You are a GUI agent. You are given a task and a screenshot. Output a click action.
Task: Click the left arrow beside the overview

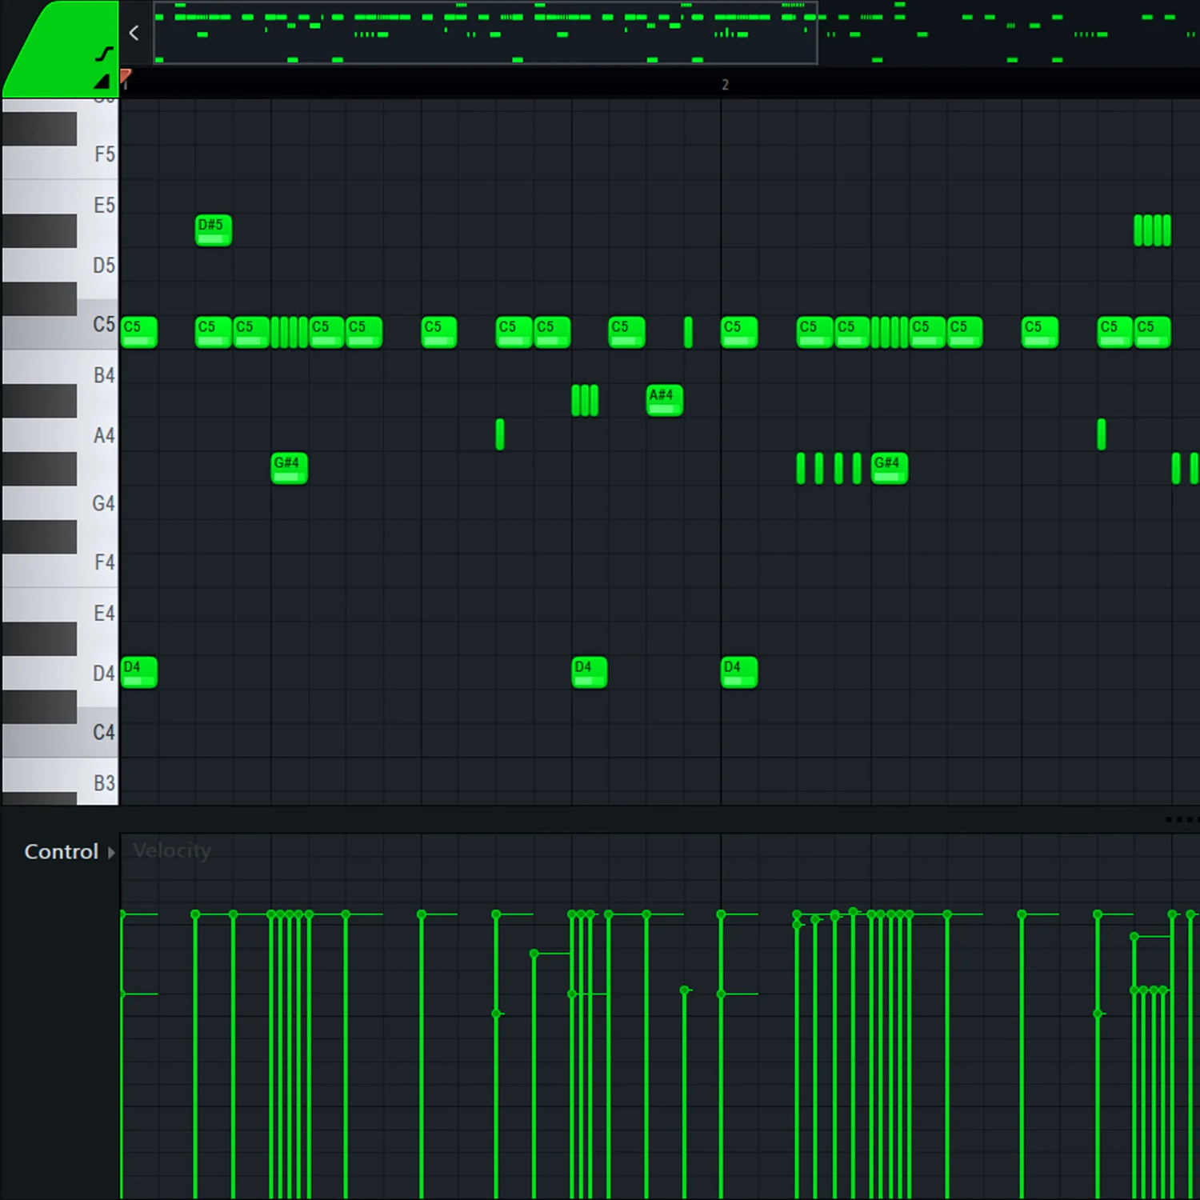click(134, 33)
